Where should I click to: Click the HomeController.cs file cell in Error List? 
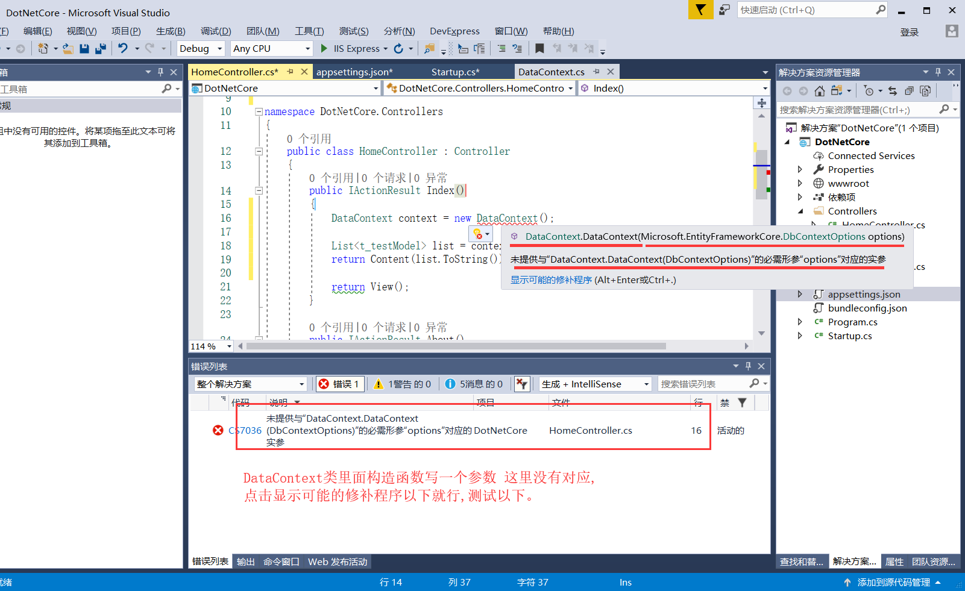tap(591, 430)
